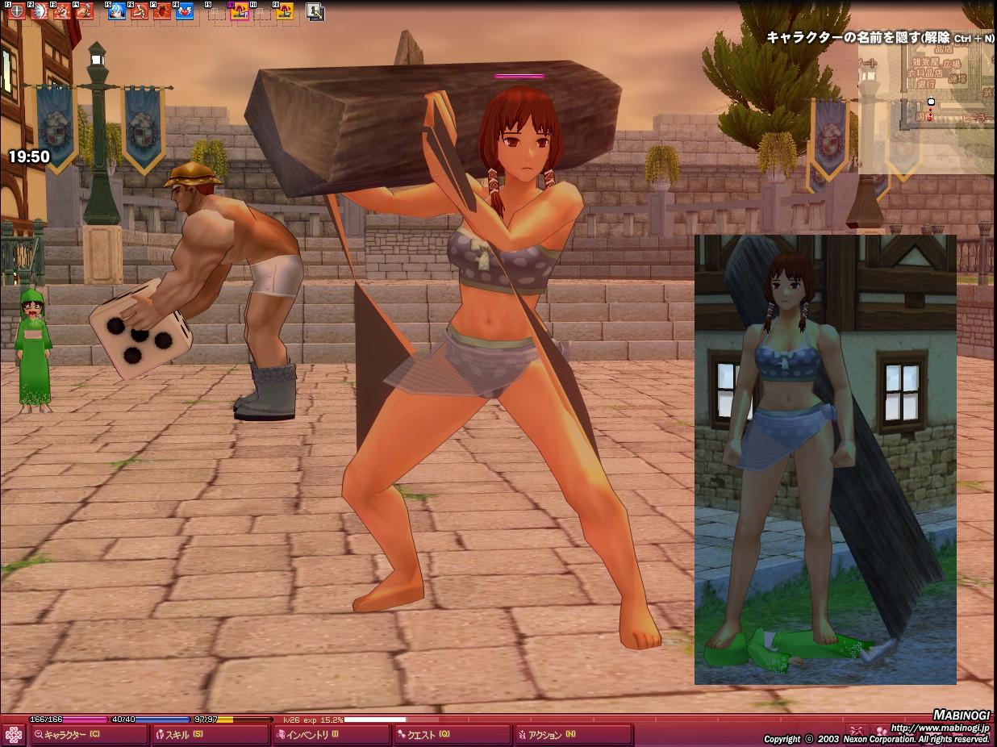This screenshot has width=997, height=747.
Task: Click the 19:50 in-game clock
Action: [29, 157]
